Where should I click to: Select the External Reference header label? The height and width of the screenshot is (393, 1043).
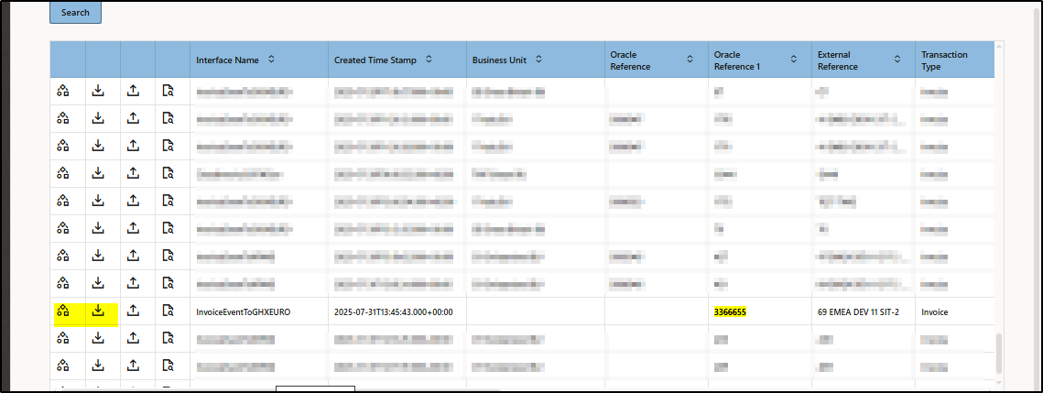(x=838, y=60)
